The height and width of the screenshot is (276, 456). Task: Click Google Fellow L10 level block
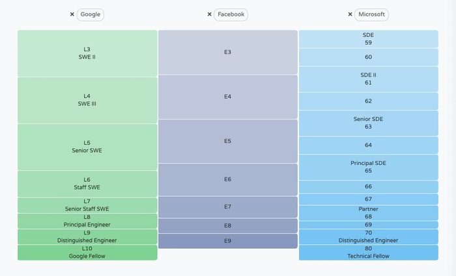click(87, 253)
